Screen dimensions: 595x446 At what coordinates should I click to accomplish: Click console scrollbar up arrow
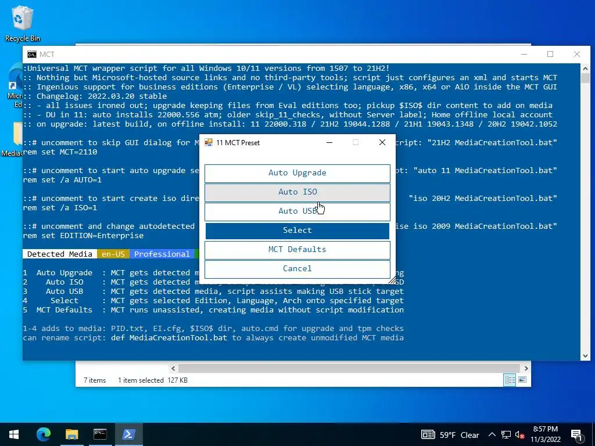(585, 69)
